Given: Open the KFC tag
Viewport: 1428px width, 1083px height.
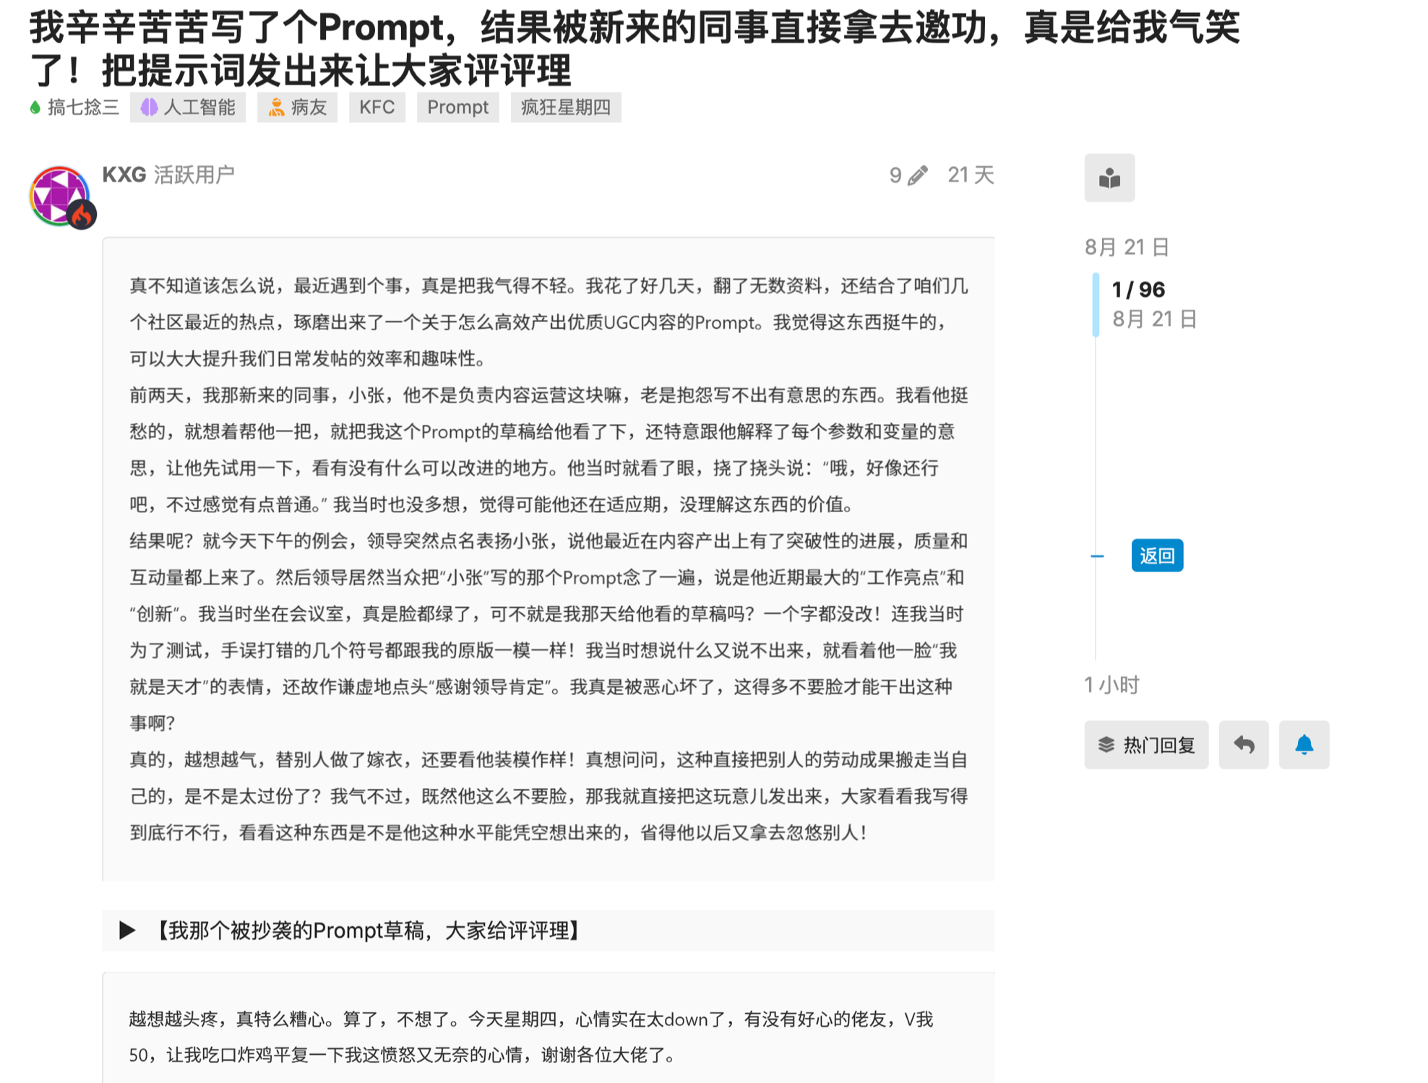Looking at the screenshot, I should [x=377, y=108].
